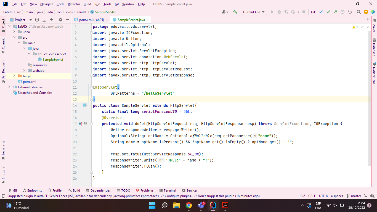Click the Build Project hammer icon
The width and height of the screenshot is (377, 212).
tap(235, 12)
